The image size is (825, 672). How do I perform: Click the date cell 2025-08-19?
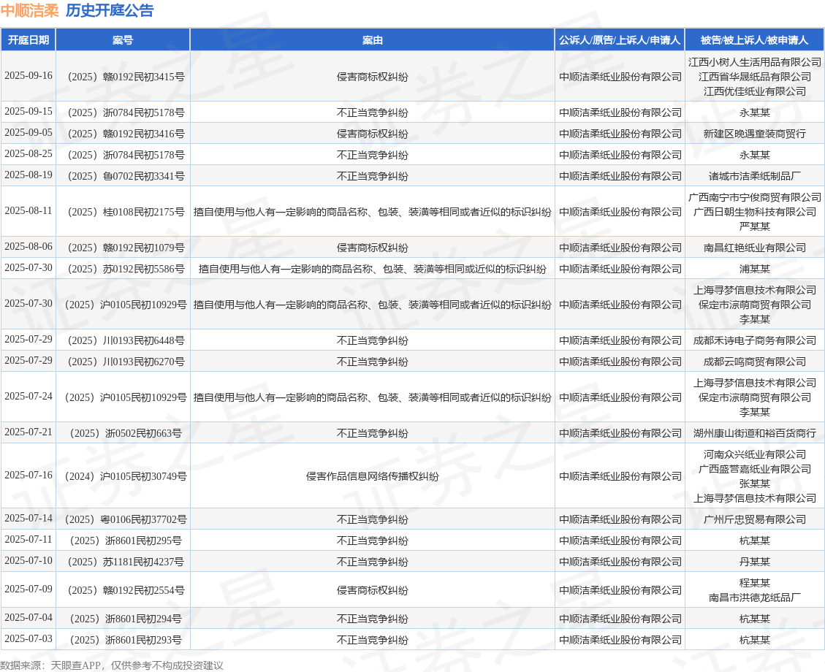[x=28, y=175]
